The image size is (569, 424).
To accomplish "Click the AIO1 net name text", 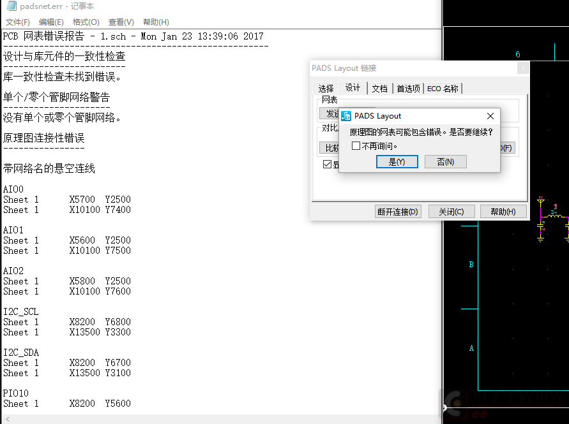I will (13, 230).
